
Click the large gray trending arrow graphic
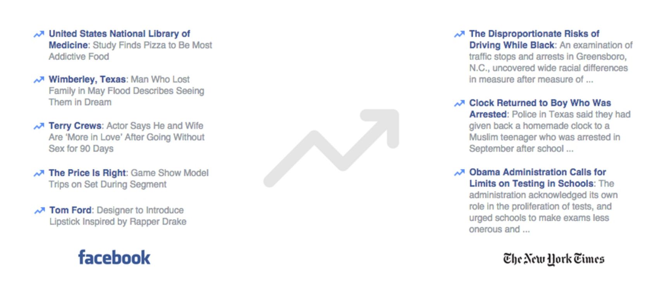331,148
